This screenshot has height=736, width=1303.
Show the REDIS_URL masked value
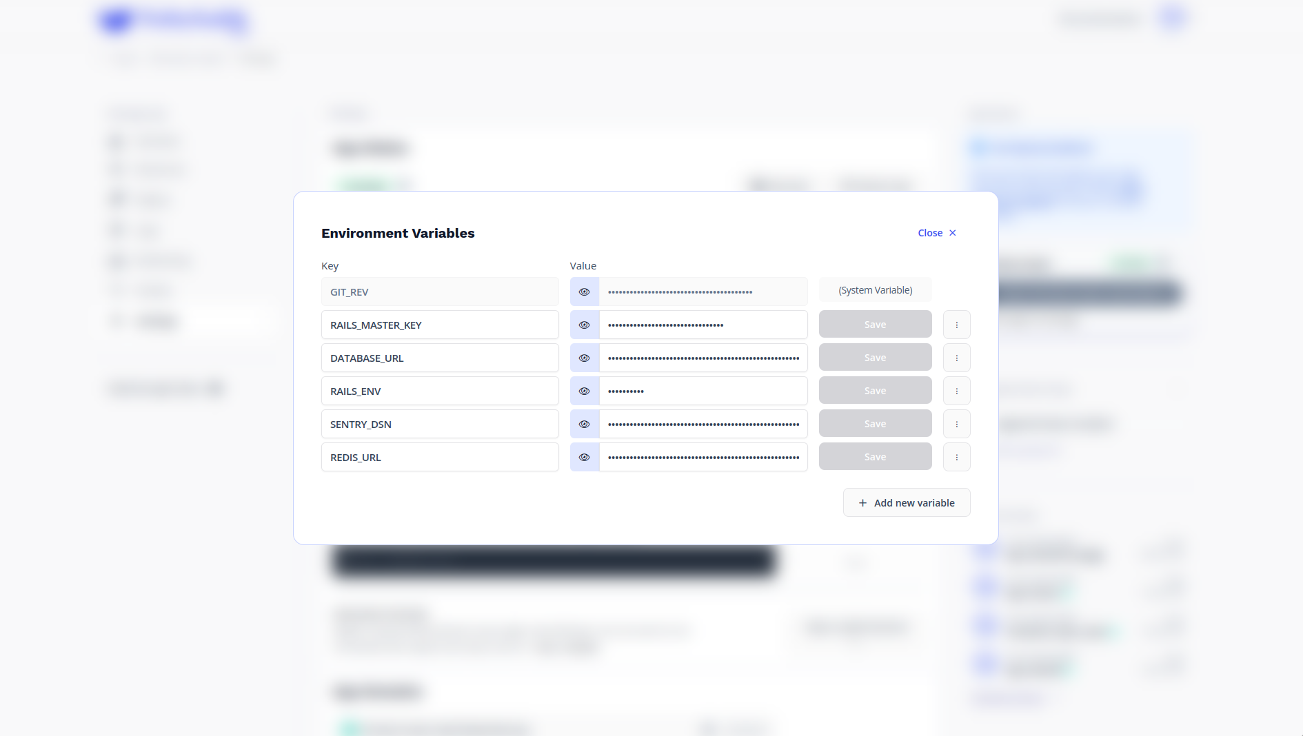coord(584,457)
